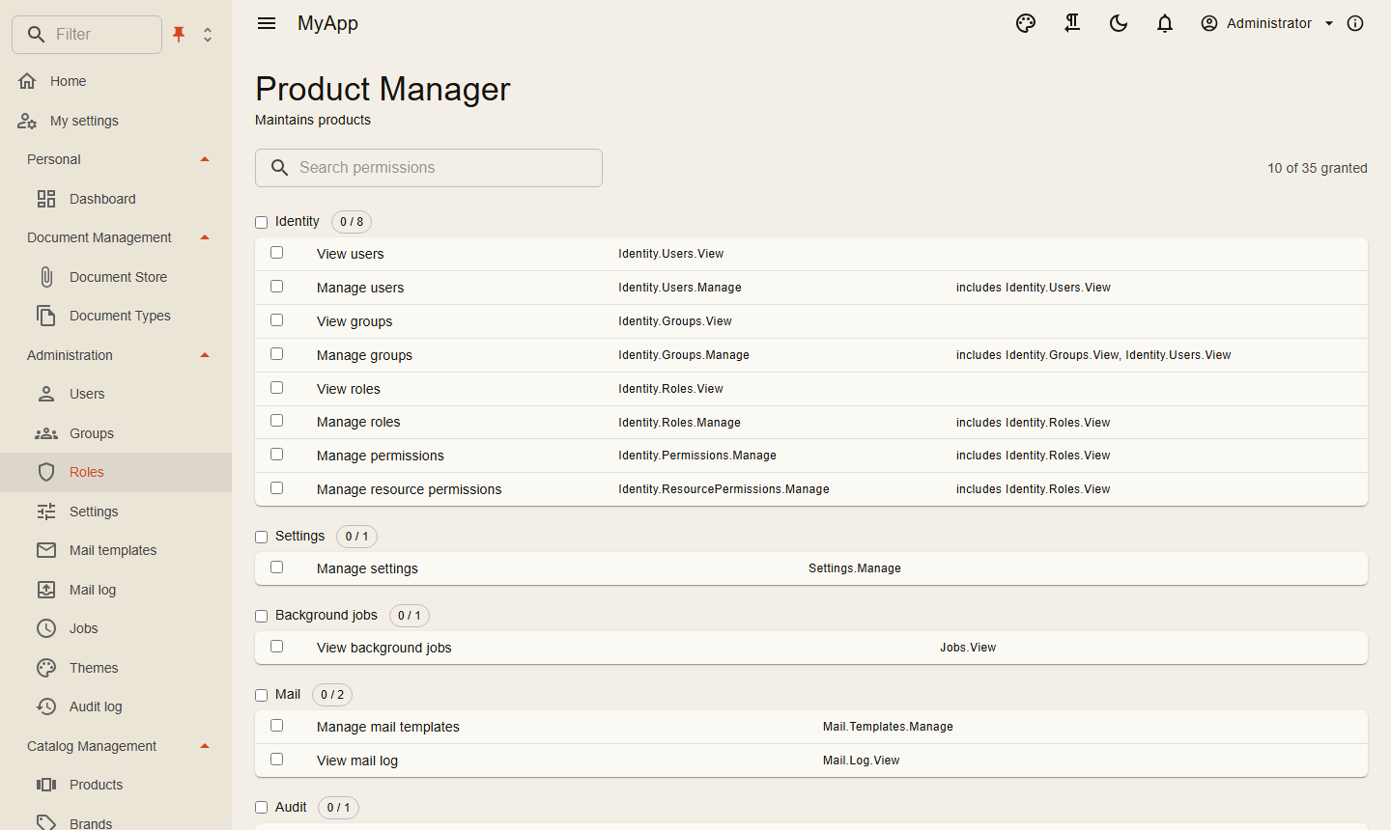
Task: Click the Mail.Templates.Manage code text
Action: (888, 727)
